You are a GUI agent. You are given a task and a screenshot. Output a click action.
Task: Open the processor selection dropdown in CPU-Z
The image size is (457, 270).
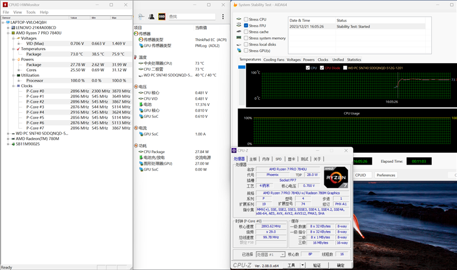click(x=270, y=254)
